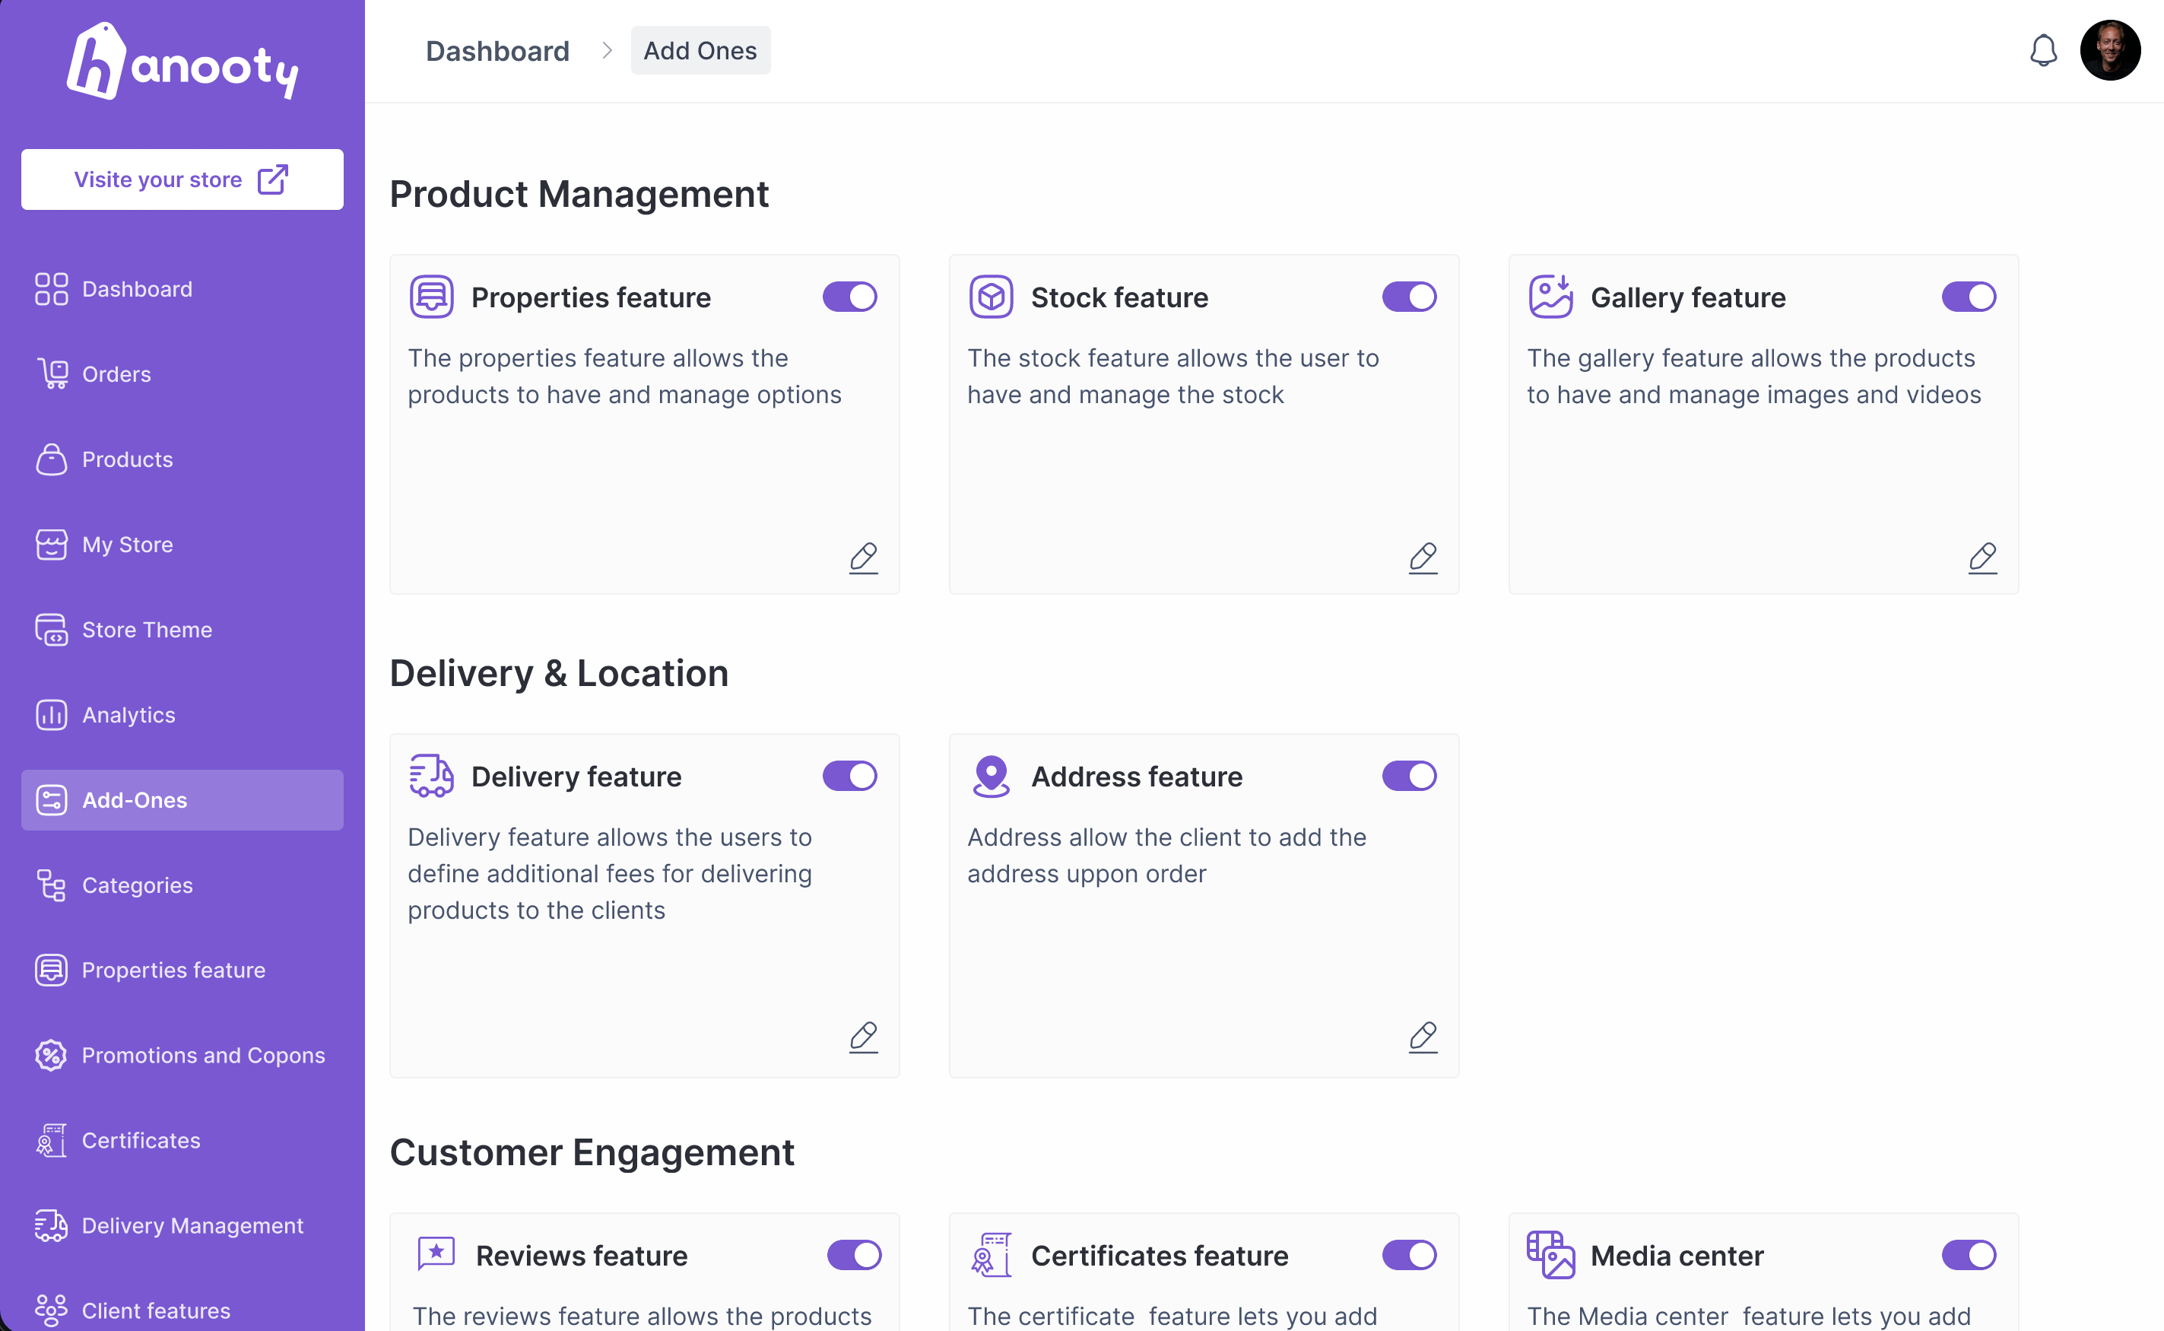
Task: Toggle the Stock feature switch
Action: 1410,297
